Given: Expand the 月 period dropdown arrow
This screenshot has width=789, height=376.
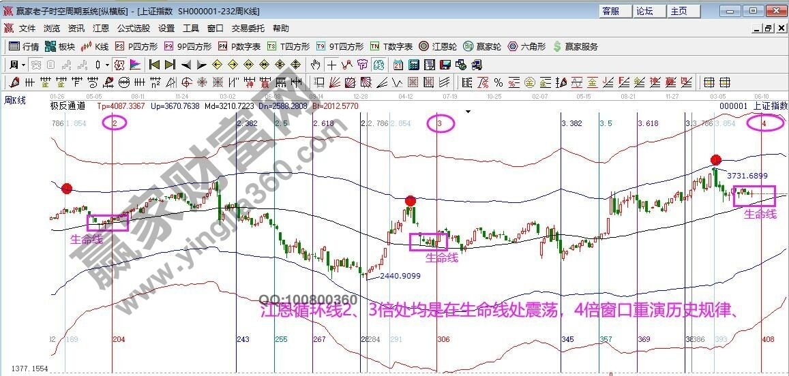Looking at the screenshot, I should 23,65.
